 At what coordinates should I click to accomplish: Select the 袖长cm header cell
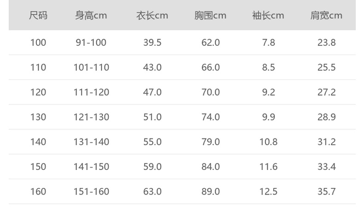pos(268,15)
